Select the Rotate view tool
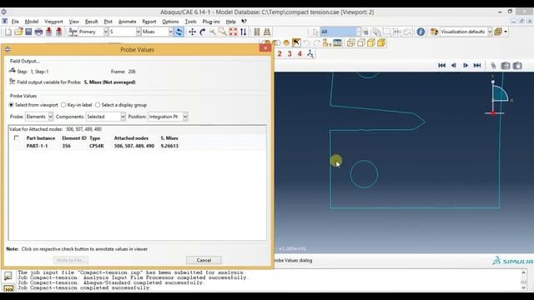Screen dimensions: 534x300 [203, 32]
